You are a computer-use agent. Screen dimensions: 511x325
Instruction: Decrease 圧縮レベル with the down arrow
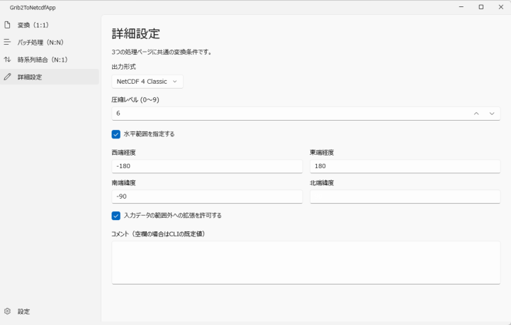pyautogui.click(x=492, y=114)
